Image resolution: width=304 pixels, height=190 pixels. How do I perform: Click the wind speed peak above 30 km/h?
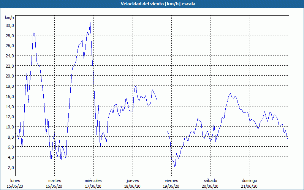click(90, 23)
